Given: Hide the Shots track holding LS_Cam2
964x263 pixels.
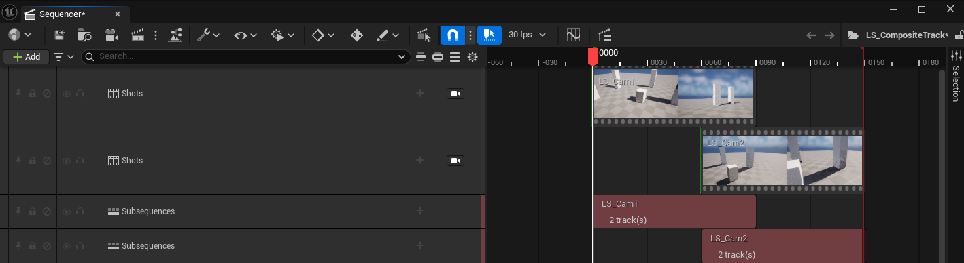Looking at the screenshot, I should 67,161.
